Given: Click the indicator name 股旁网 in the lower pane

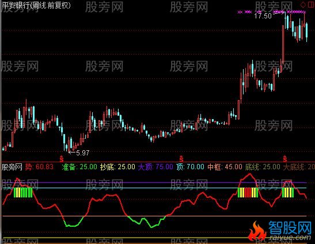Looking at the screenshot, I should click(x=12, y=167).
